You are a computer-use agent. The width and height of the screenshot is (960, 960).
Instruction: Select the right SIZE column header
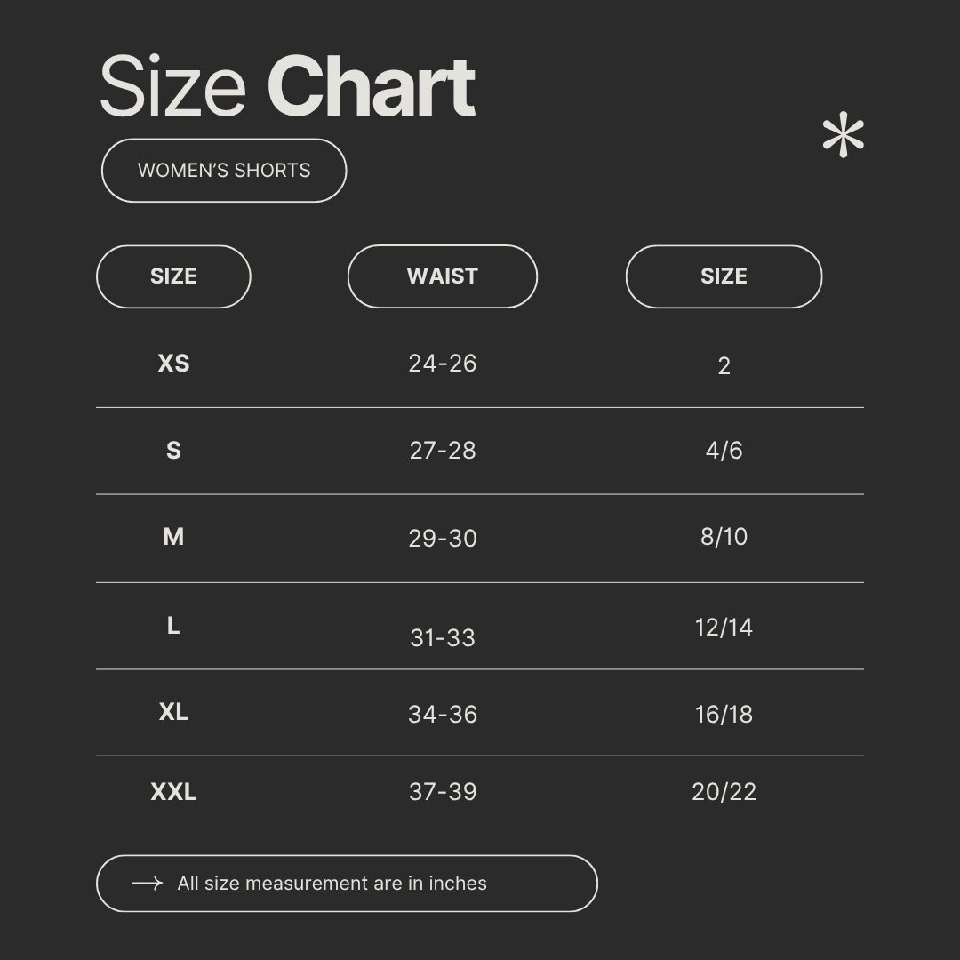724,276
